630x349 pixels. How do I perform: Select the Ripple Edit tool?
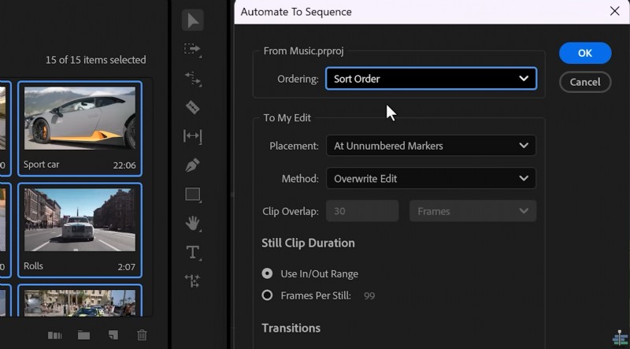193,79
